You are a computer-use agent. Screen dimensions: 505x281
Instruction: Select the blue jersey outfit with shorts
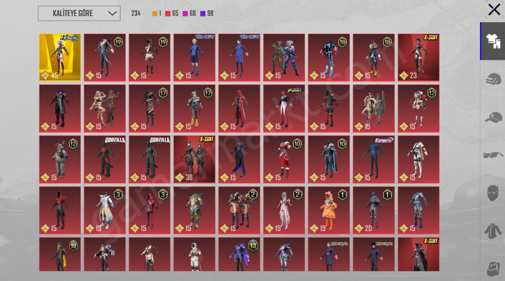point(194,57)
